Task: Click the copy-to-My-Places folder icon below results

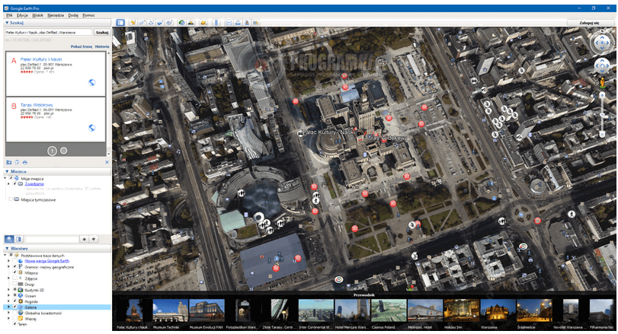Action: (x=9, y=162)
